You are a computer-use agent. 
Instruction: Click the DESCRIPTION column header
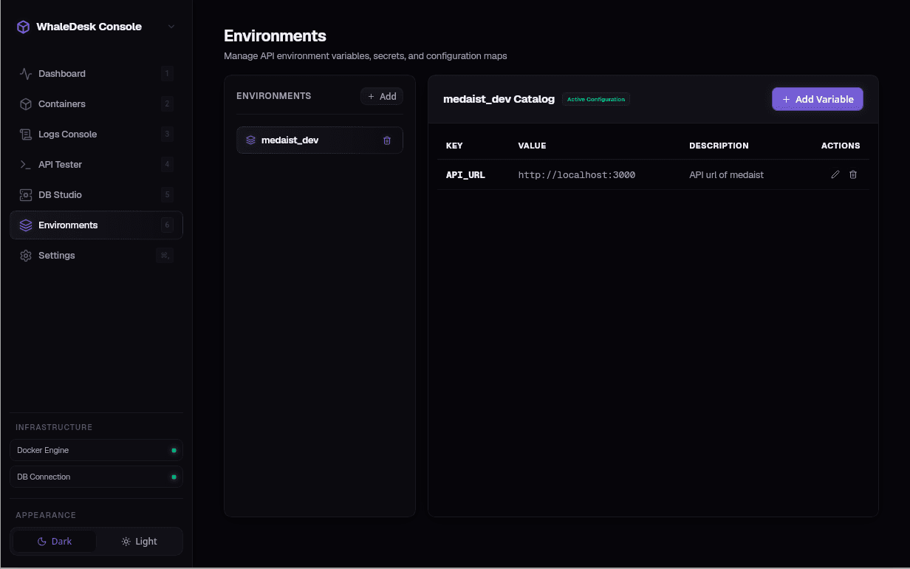[x=719, y=146]
